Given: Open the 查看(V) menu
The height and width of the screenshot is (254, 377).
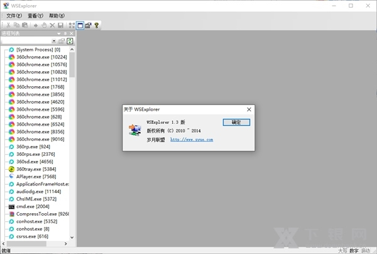Looking at the screenshot, I should (x=35, y=16).
